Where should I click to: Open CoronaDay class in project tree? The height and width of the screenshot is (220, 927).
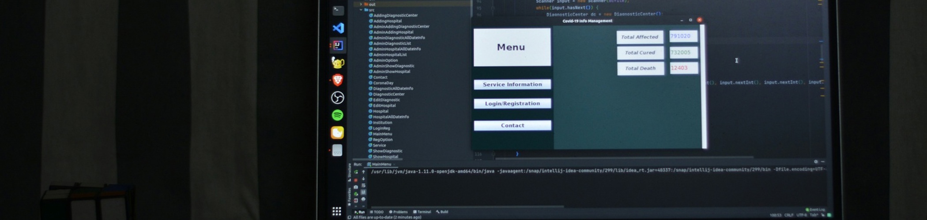coord(383,83)
